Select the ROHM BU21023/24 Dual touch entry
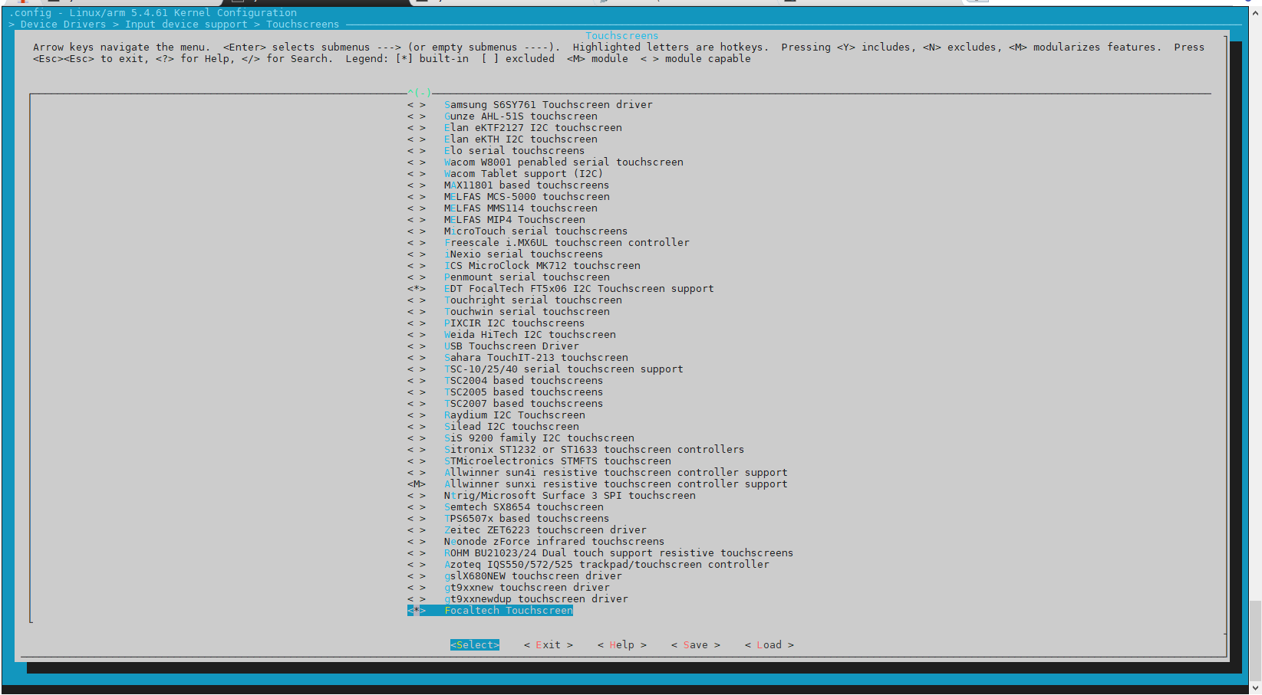 click(x=618, y=553)
